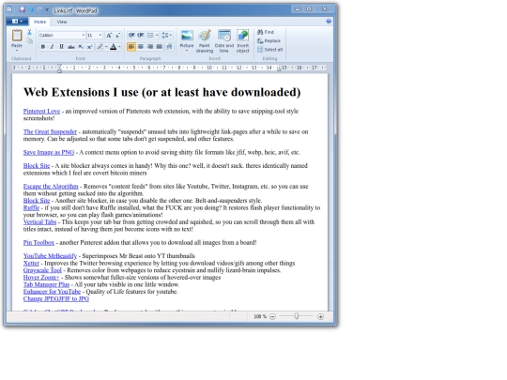
Task: Click the WordPad help icon
Action: (x=329, y=22)
